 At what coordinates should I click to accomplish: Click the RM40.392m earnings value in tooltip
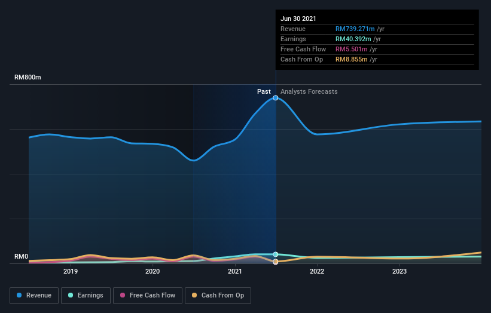[x=353, y=39]
